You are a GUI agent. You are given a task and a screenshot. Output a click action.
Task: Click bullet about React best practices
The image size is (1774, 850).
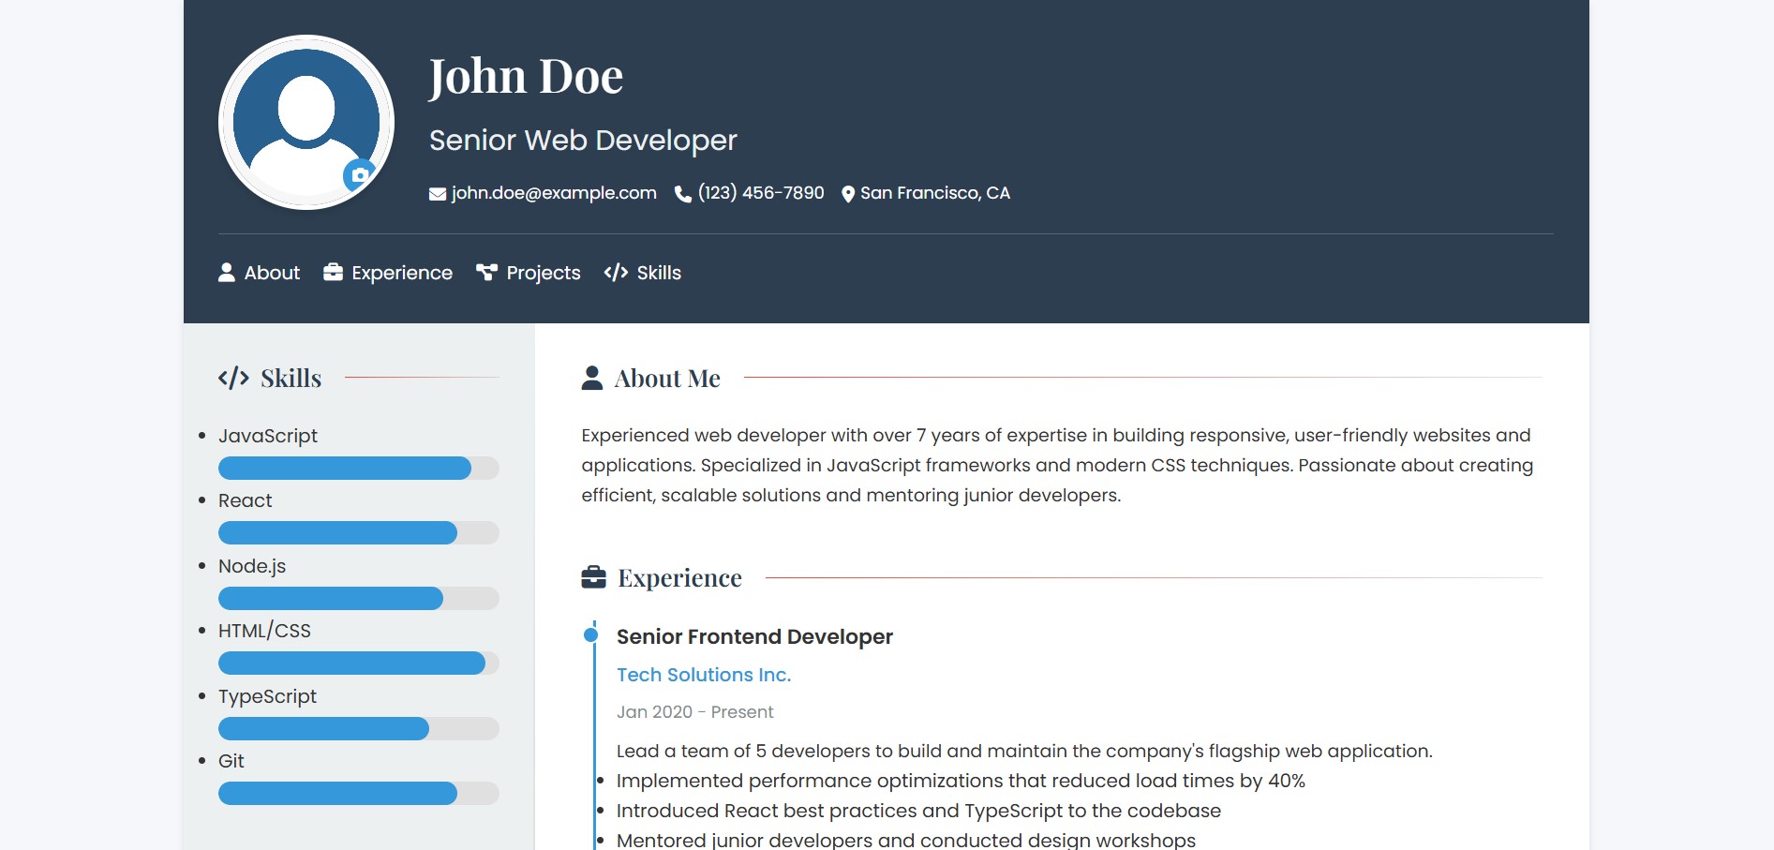tap(918, 811)
